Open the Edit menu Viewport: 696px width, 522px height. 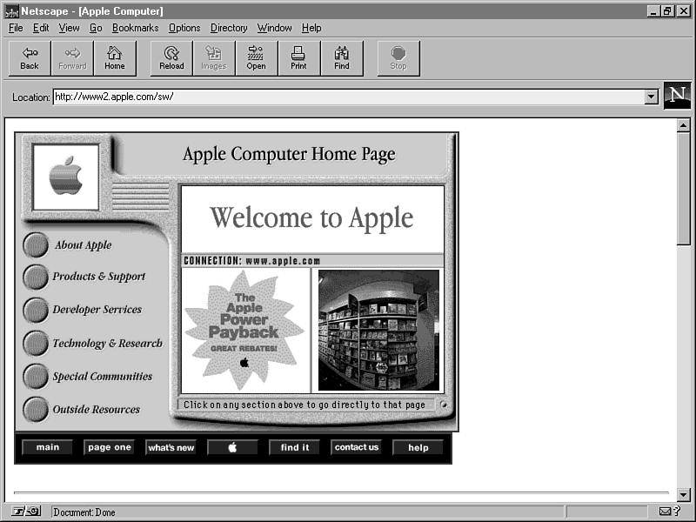[41, 28]
